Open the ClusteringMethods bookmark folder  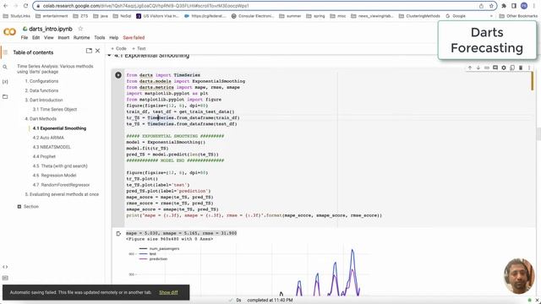[x=419, y=16]
